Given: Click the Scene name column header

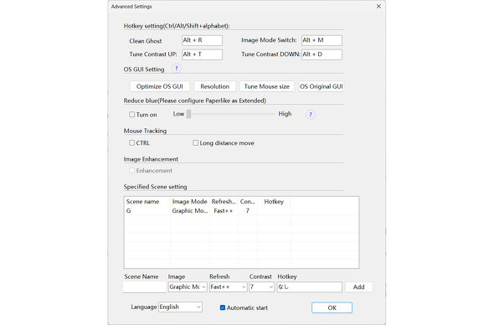Looking at the screenshot, I should coord(147,202).
